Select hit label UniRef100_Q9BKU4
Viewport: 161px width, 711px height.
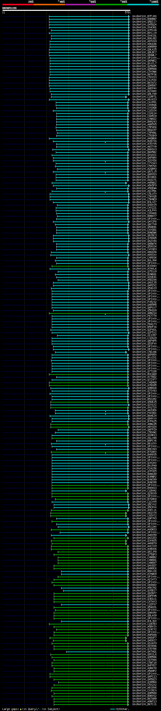(144, 388)
